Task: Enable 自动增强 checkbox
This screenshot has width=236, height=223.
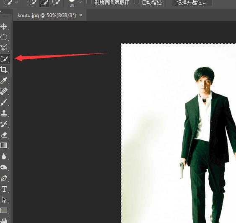Action: 137,2
